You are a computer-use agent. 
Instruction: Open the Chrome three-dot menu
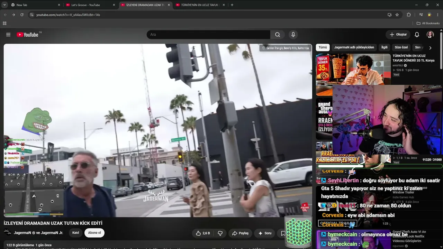(438, 15)
